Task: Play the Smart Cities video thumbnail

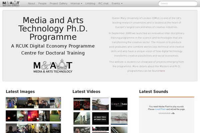Action: click(119, 104)
